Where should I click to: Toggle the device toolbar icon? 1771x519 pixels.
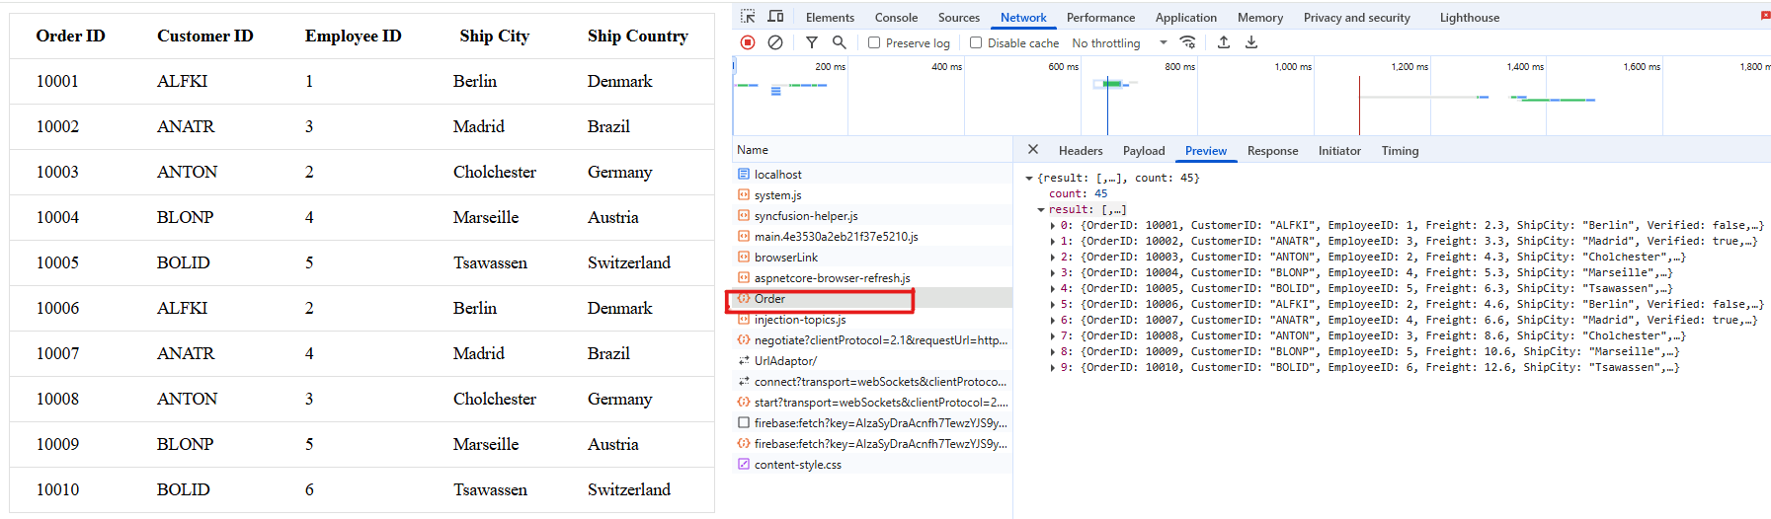pos(775,17)
